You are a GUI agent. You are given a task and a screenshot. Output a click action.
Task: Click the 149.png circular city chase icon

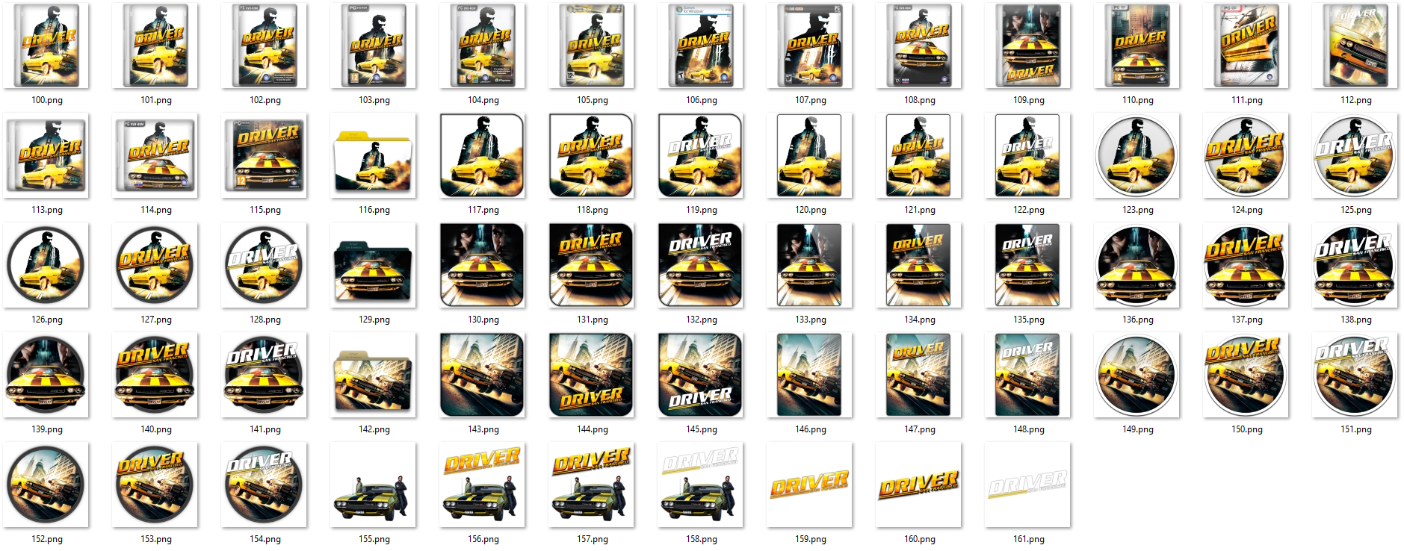tap(1137, 375)
